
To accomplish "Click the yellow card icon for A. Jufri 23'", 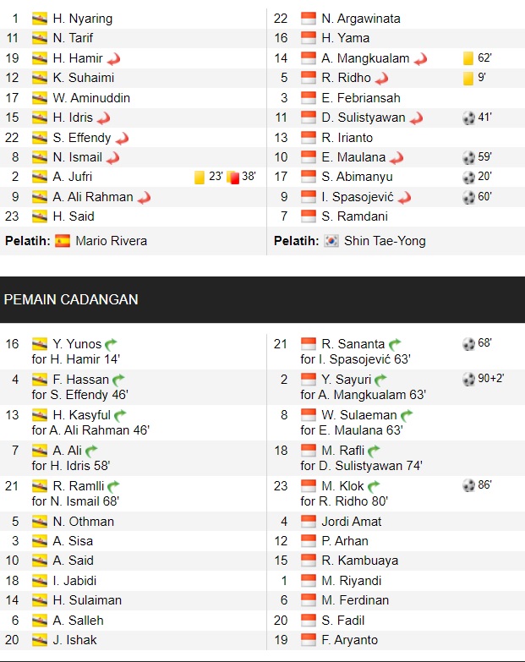I will pos(200,177).
